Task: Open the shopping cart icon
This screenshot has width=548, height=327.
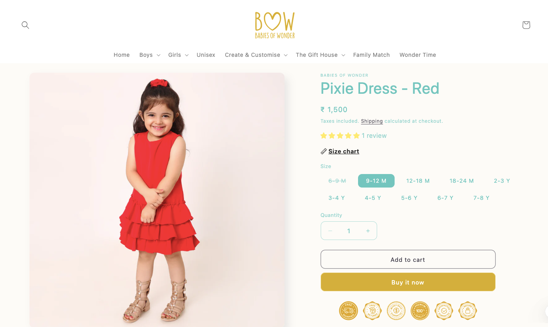Action: 526,25
